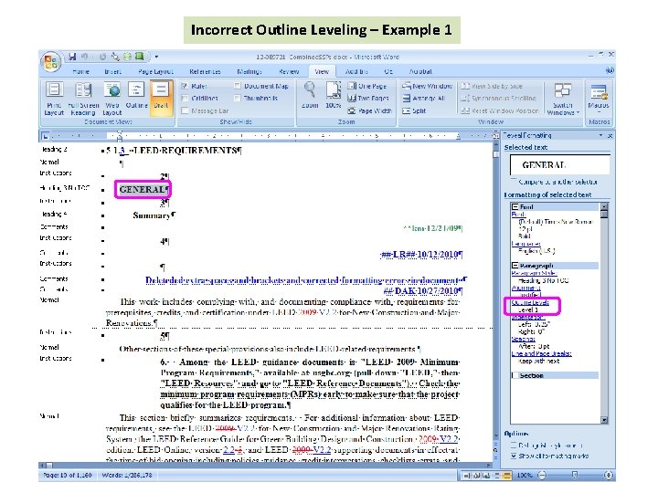Click the Outline Level link
Image resolution: width=658 pixels, height=493 pixels.
pos(530,302)
